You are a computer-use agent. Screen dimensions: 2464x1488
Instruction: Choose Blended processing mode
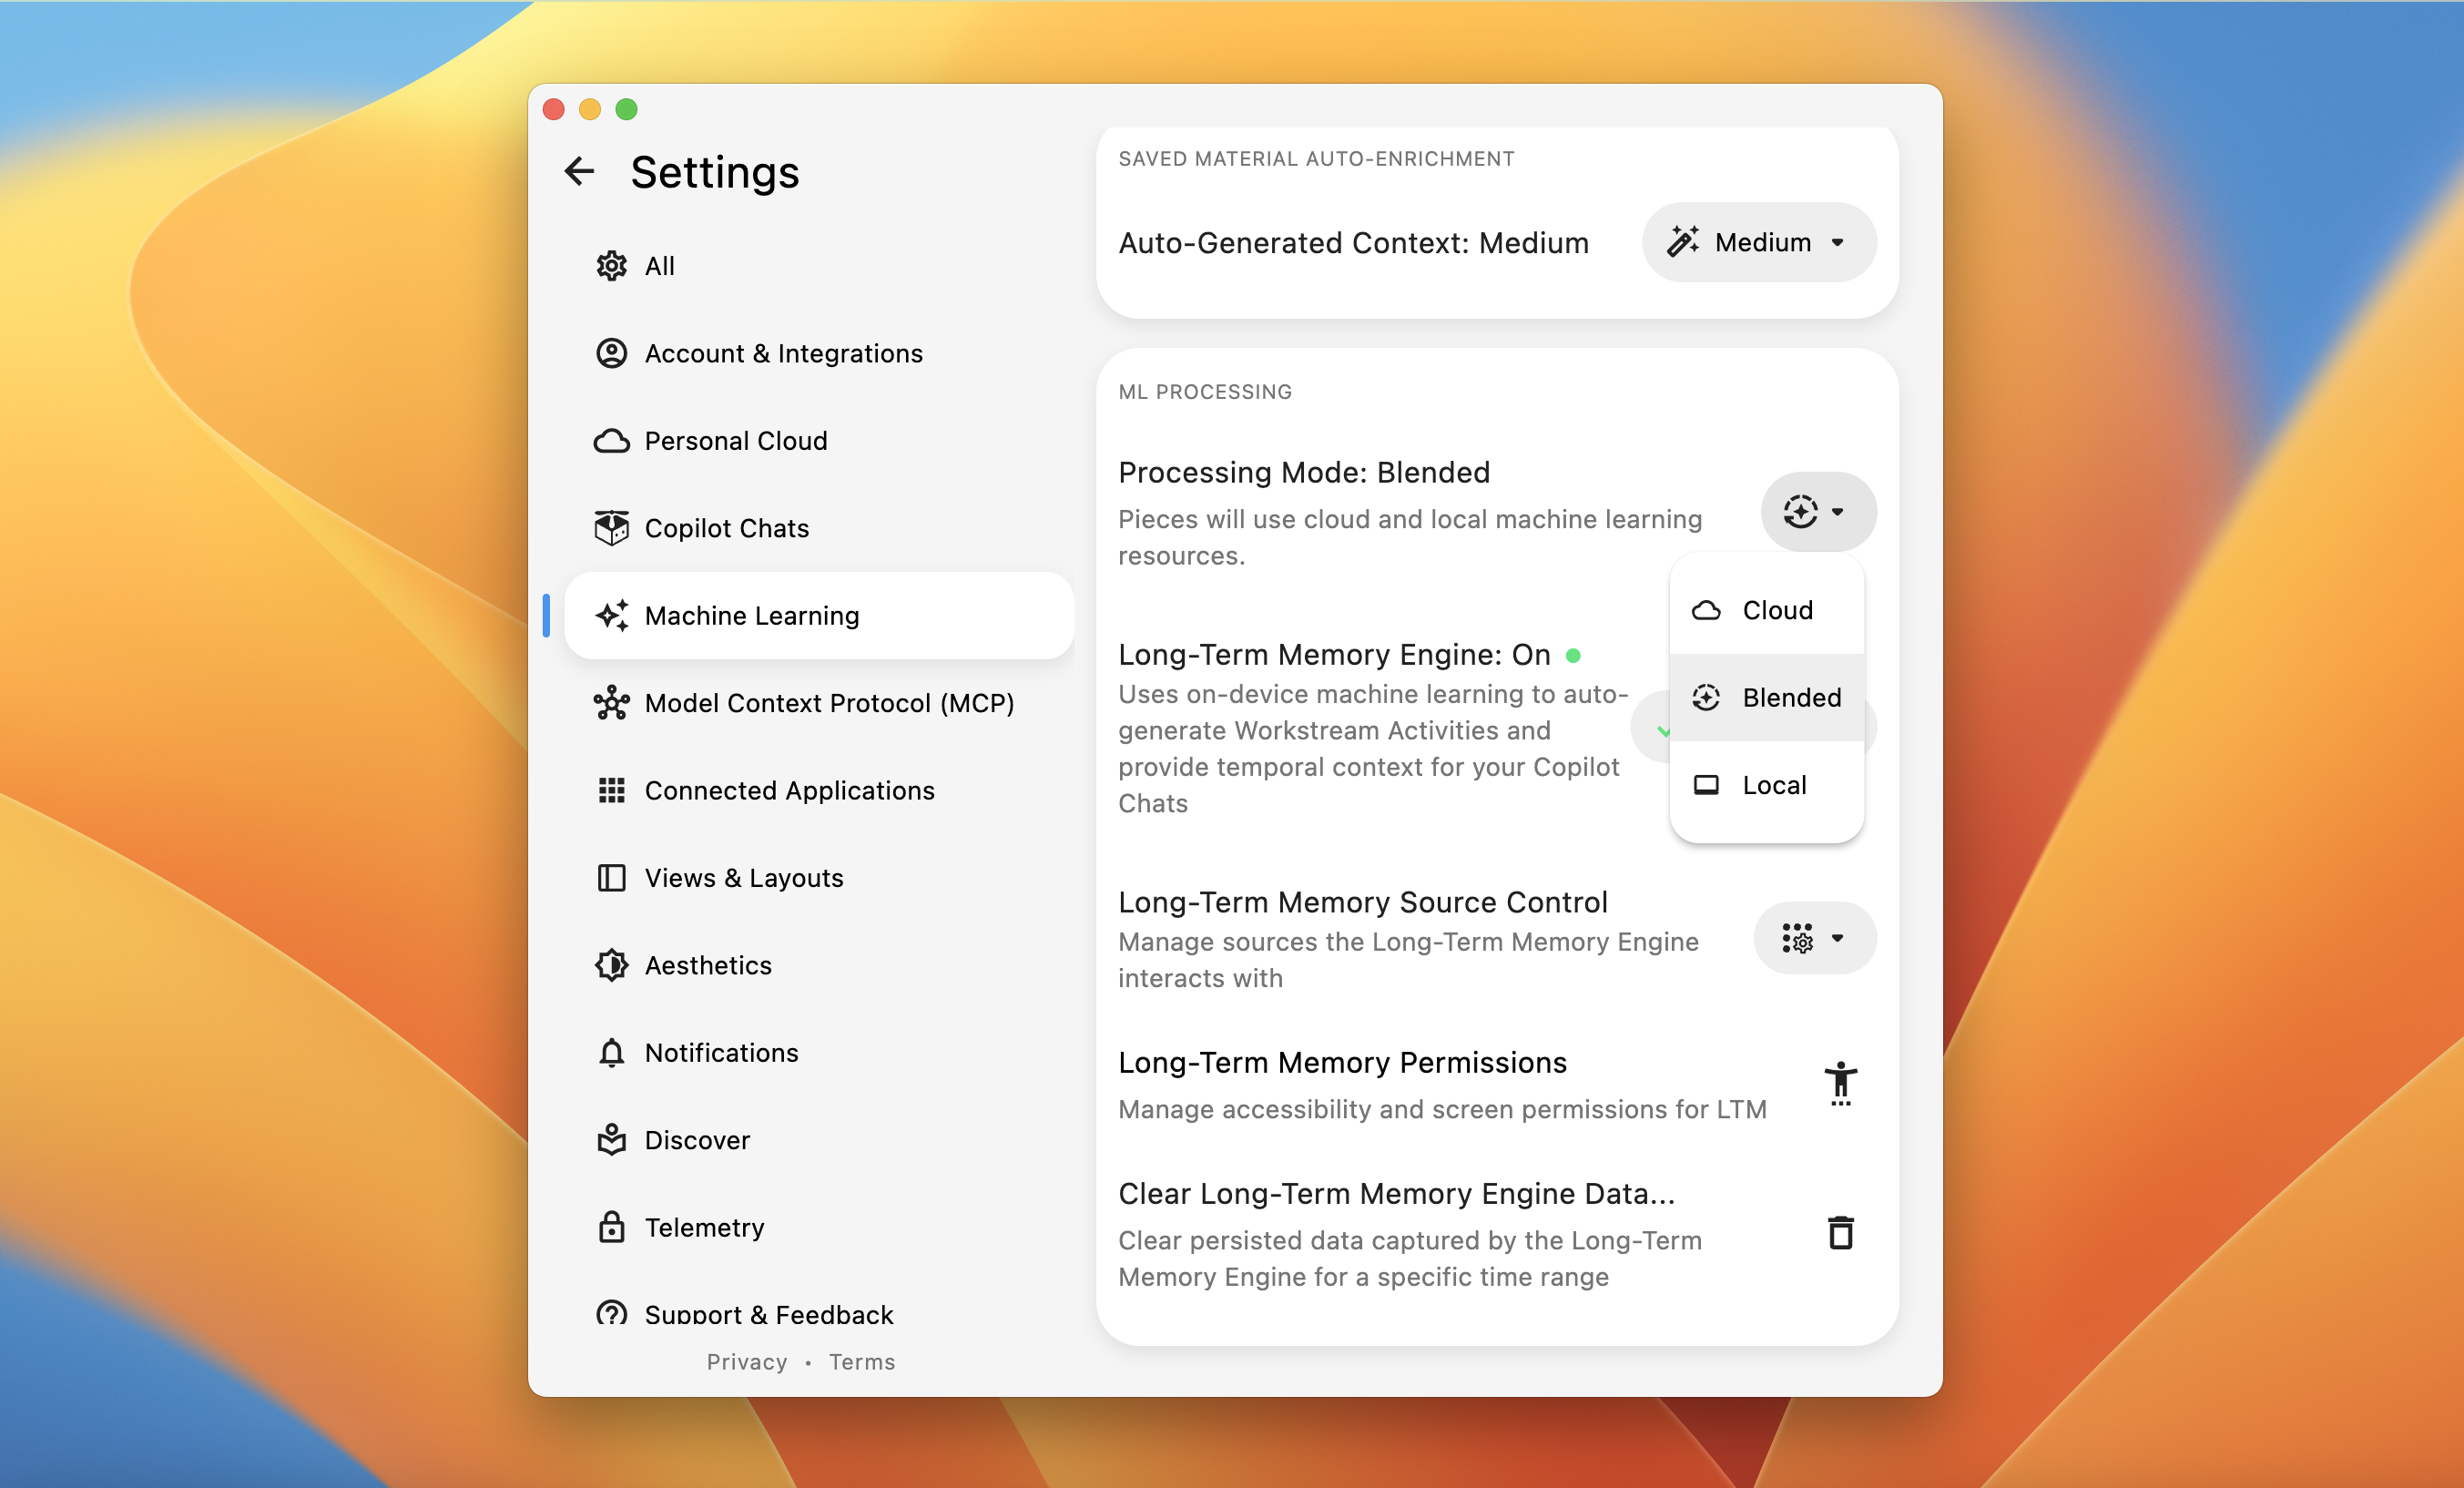pyautogui.click(x=1766, y=697)
